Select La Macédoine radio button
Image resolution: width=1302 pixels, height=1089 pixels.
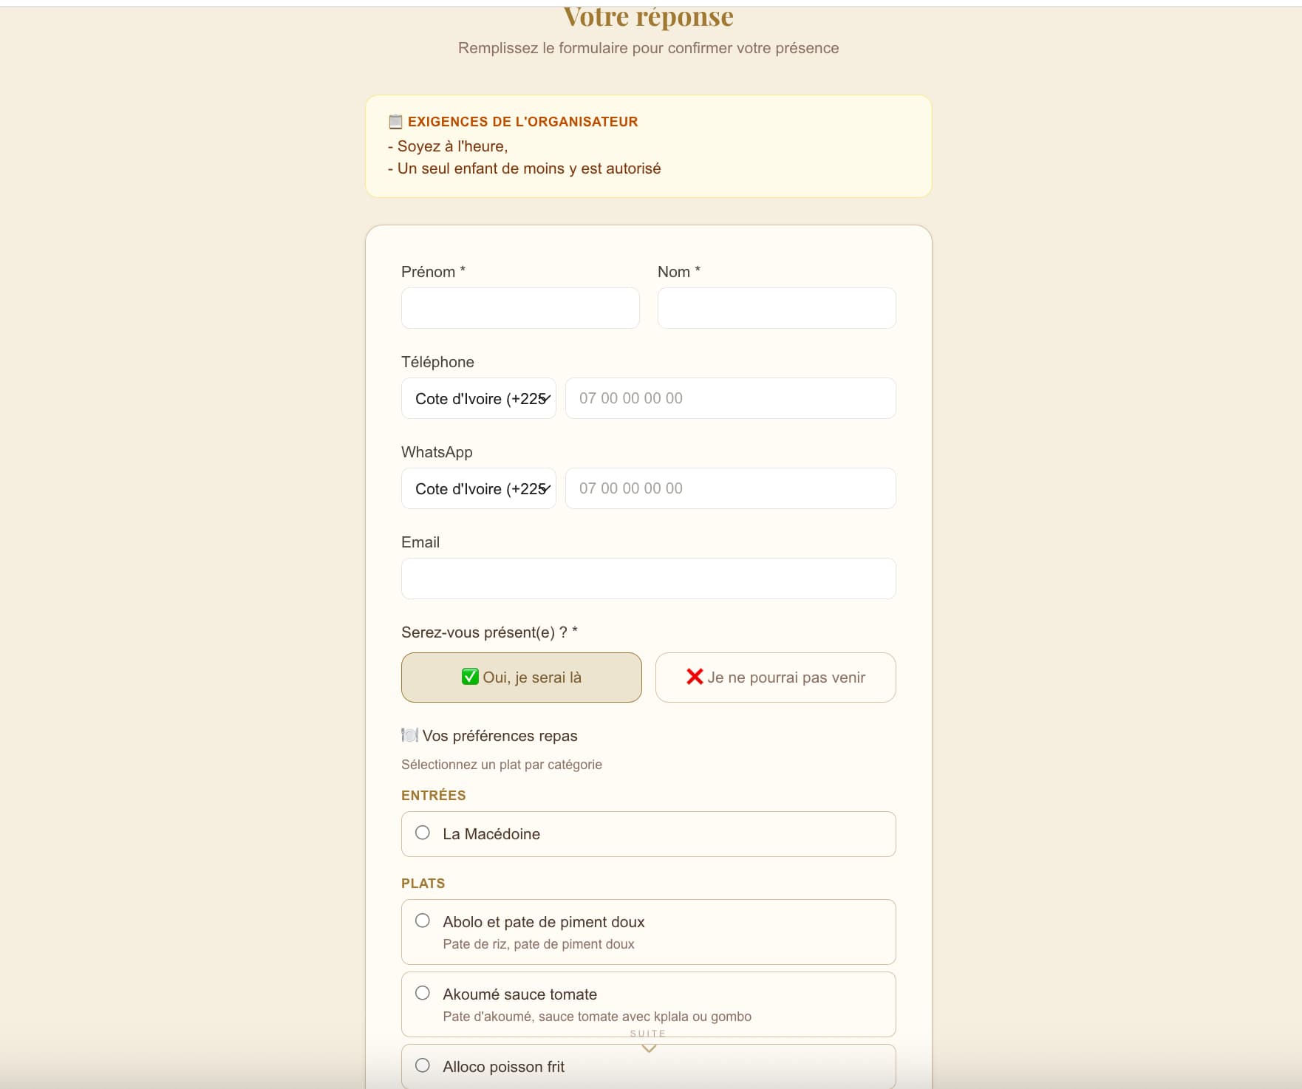click(423, 833)
